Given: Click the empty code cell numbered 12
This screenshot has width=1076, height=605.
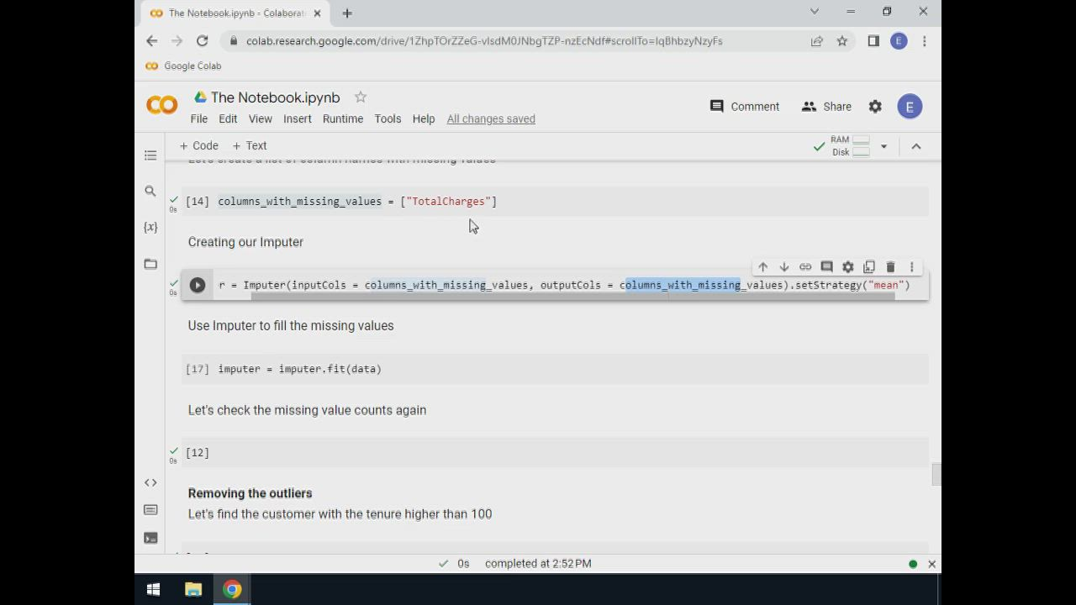Looking at the screenshot, I should [x=555, y=453].
